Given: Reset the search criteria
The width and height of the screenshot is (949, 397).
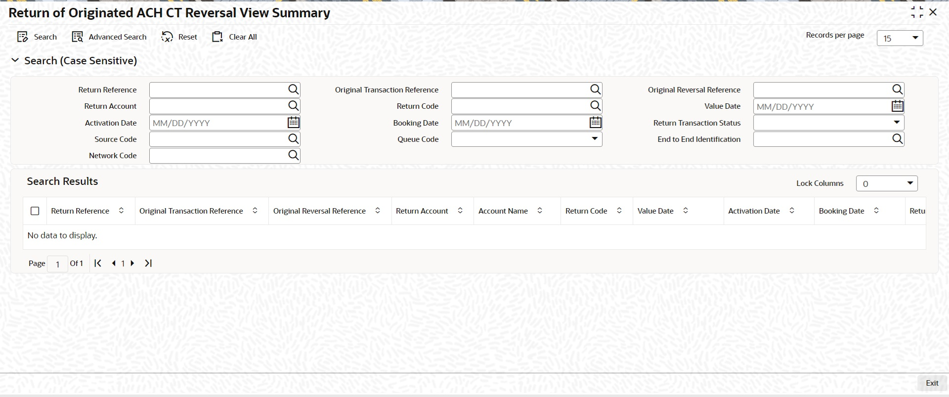Looking at the screenshot, I should pyautogui.click(x=179, y=37).
